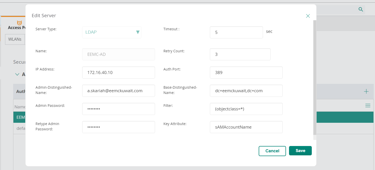Screen dimensions: 375x170
Task: Open the table hamburger menu icon
Action: coord(368,106)
